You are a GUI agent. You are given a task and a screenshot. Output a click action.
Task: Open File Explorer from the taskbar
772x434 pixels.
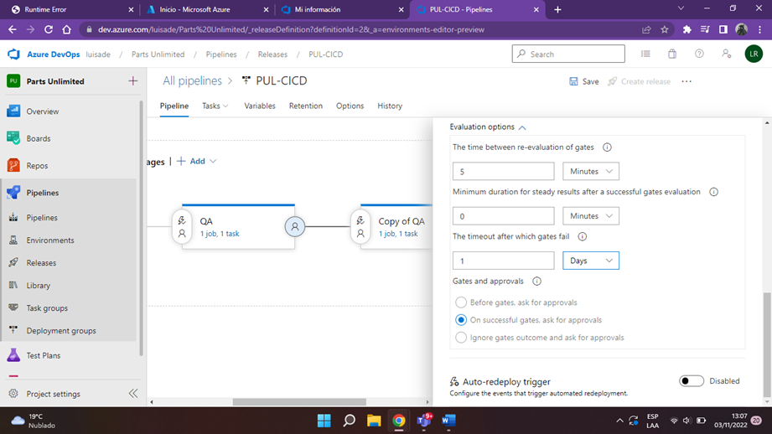click(x=374, y=421)
